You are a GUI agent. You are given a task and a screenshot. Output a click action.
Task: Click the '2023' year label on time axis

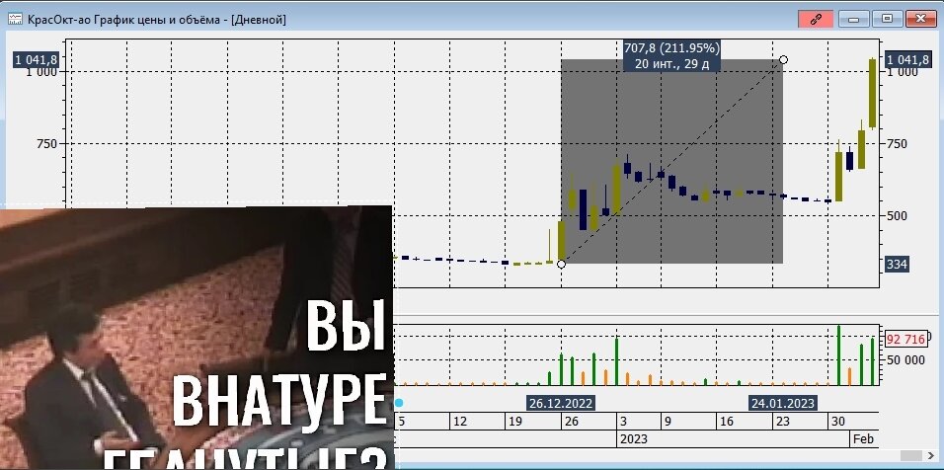click(x=633, y=439)
